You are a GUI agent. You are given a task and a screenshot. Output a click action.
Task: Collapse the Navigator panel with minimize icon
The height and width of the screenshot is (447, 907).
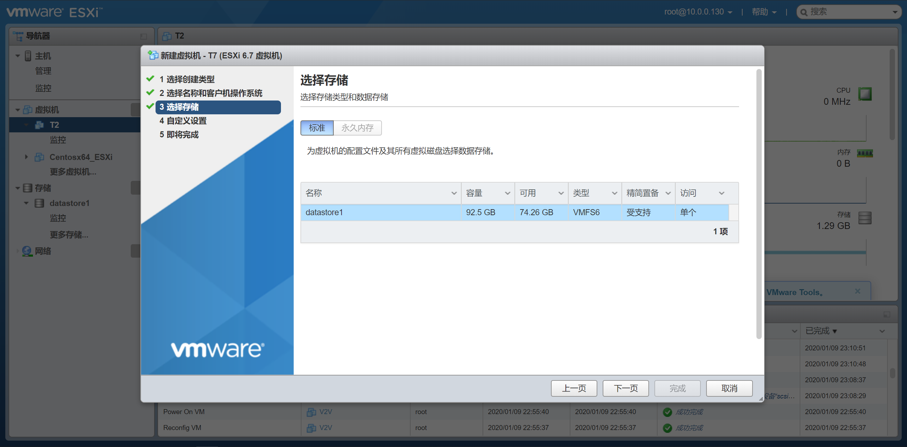[143, 36]
